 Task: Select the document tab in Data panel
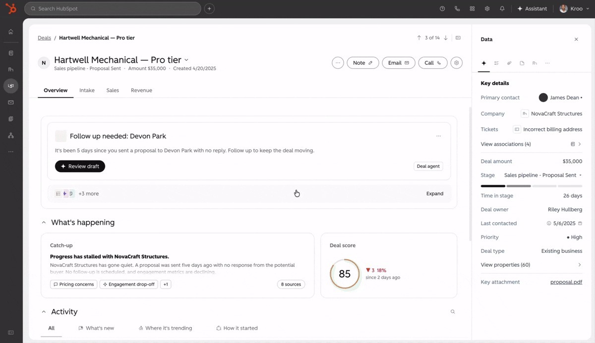[x=522, y=63]
